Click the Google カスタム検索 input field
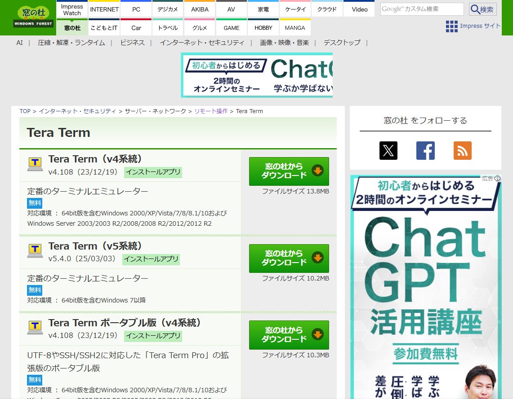Viewport: 513px width, 399px height. pos(422,9)
